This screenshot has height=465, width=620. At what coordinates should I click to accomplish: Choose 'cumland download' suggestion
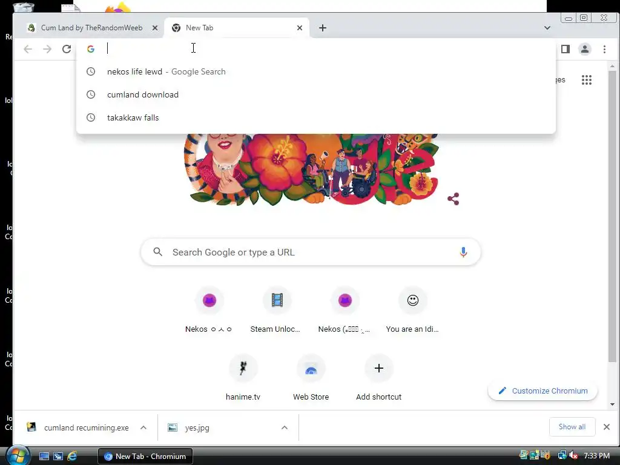316,94
